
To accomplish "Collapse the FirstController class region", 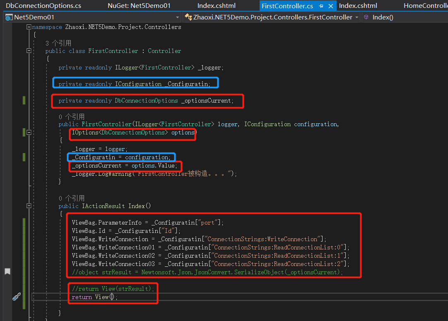I will coord(29,50).
